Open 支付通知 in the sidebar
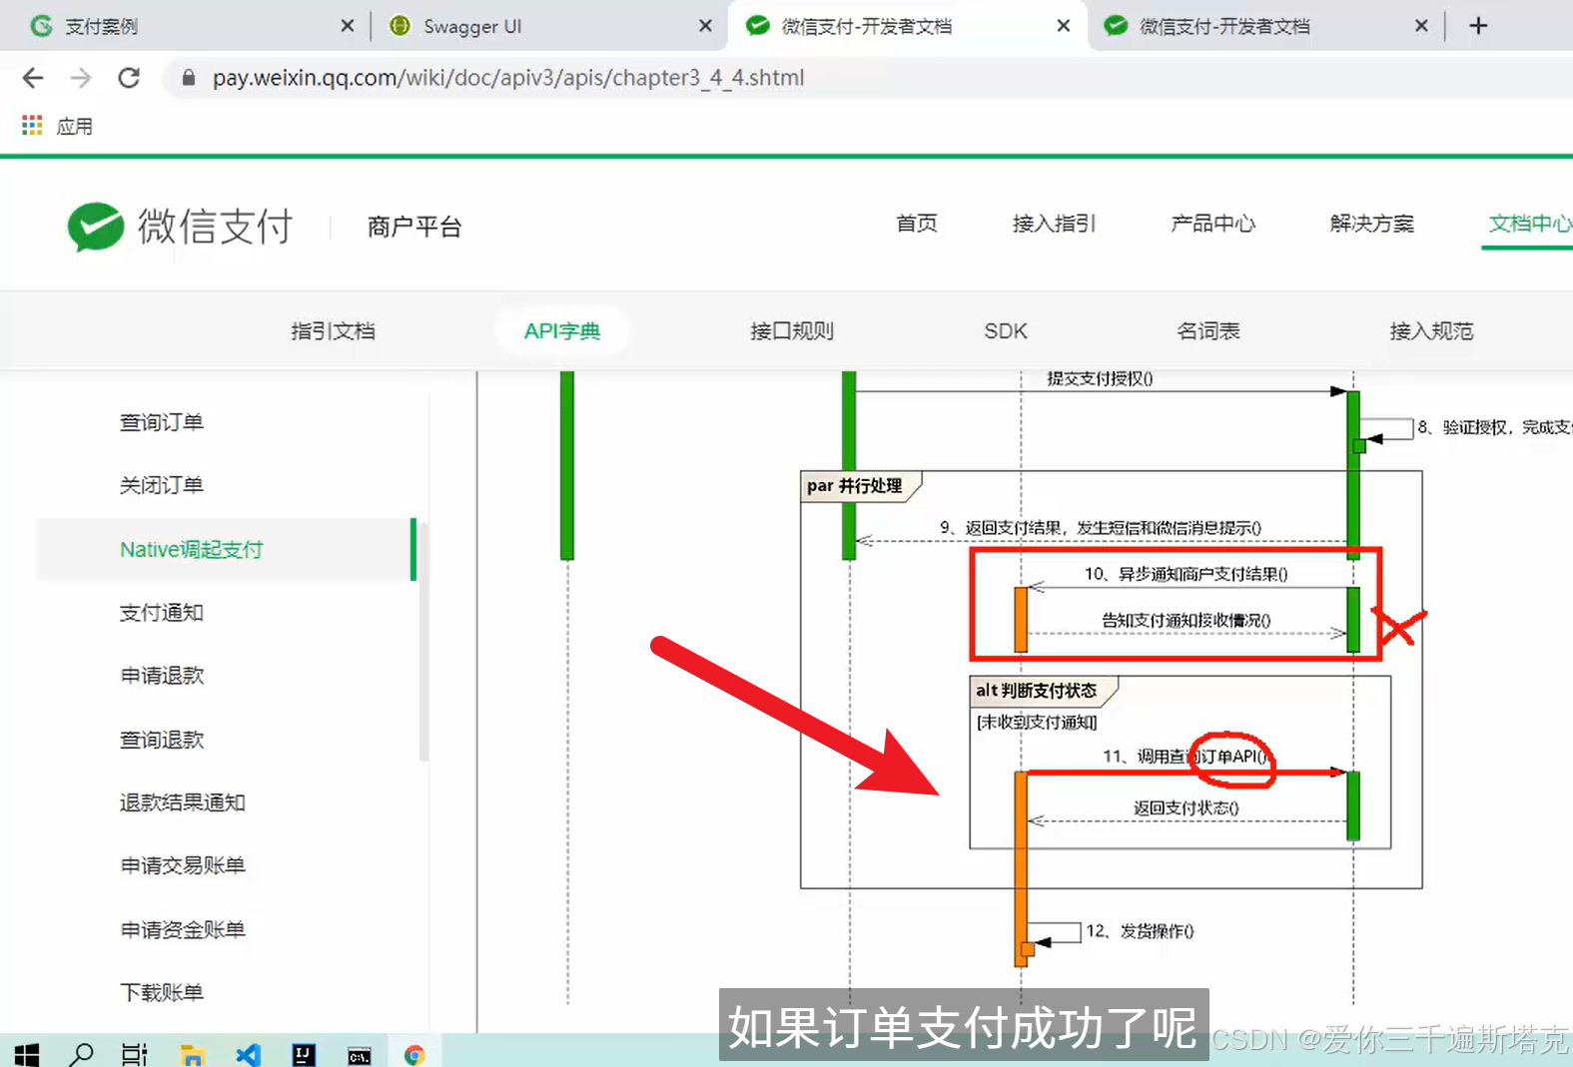 tap(162, 613)
